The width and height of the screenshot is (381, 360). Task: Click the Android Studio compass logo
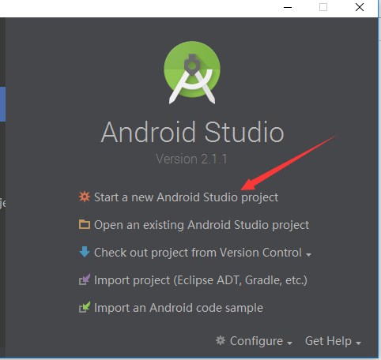click(x=192, y=73)
